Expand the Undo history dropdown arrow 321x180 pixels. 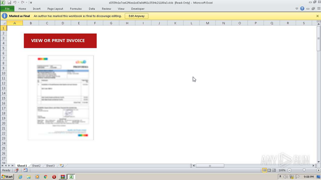click(x=18, y=2)
